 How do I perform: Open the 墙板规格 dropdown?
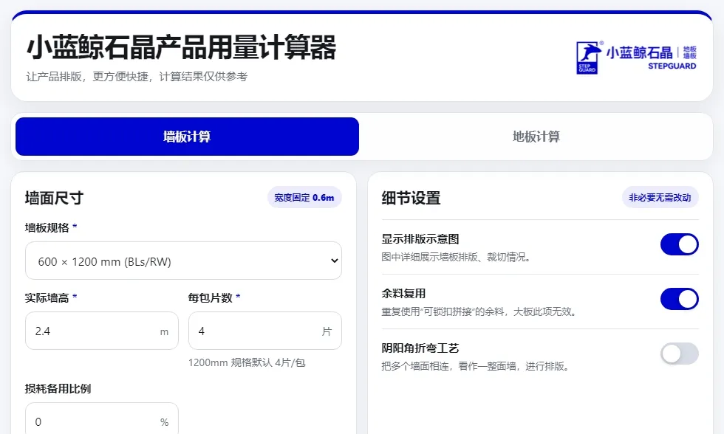(x=183, y=261)
